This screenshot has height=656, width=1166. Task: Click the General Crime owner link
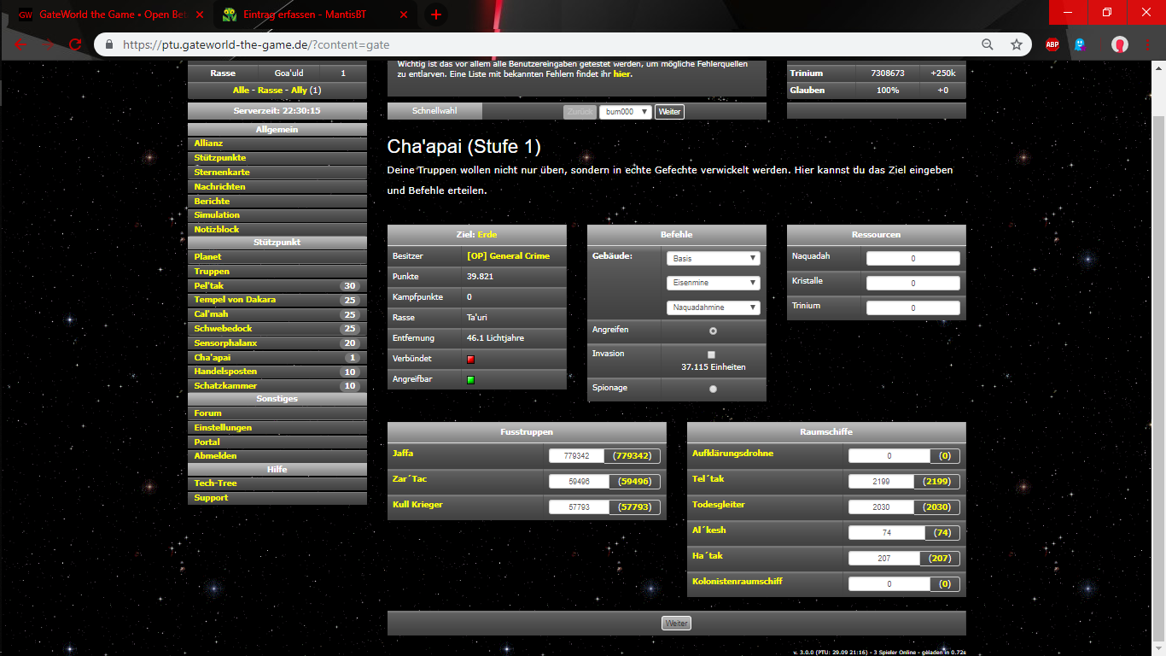pos(508,255)
